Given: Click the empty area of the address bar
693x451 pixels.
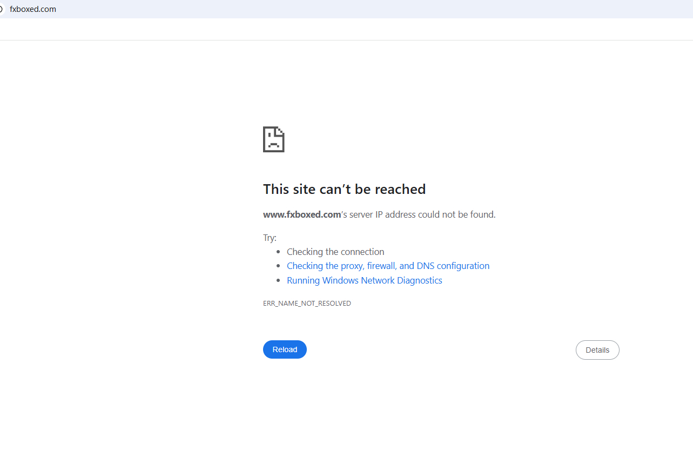Looking at the screenshot, I should [346, 9].
